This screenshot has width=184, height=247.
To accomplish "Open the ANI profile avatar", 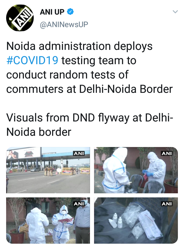I will 20,18.
